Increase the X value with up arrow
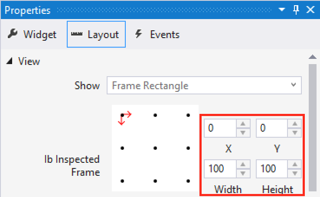Screen dimensions: 320x197 point(243,124)
